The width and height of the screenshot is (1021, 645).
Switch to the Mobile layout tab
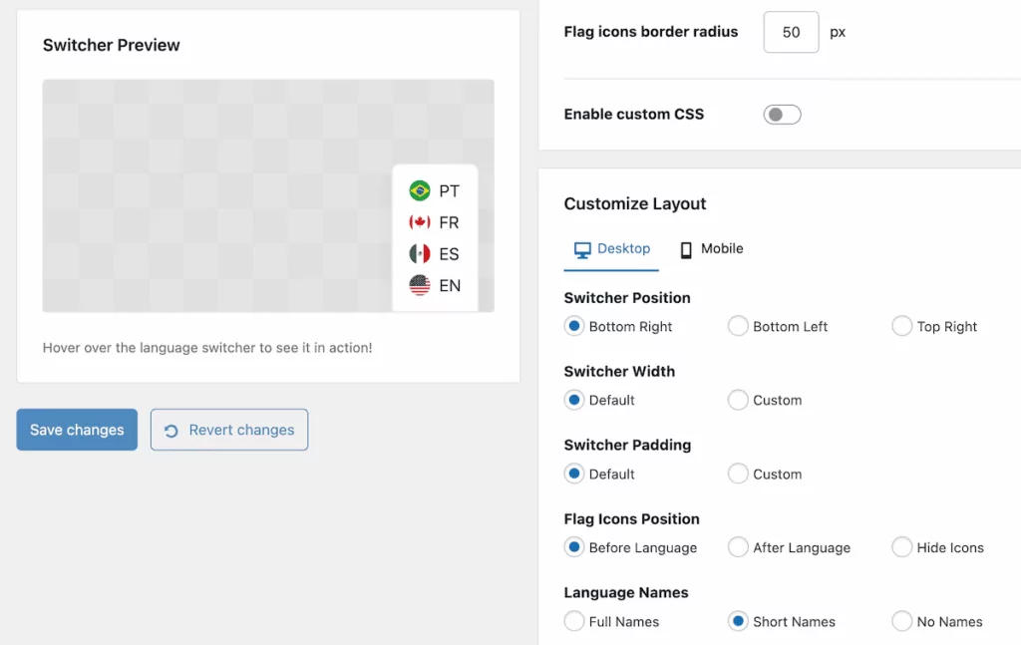click(710, 248)
